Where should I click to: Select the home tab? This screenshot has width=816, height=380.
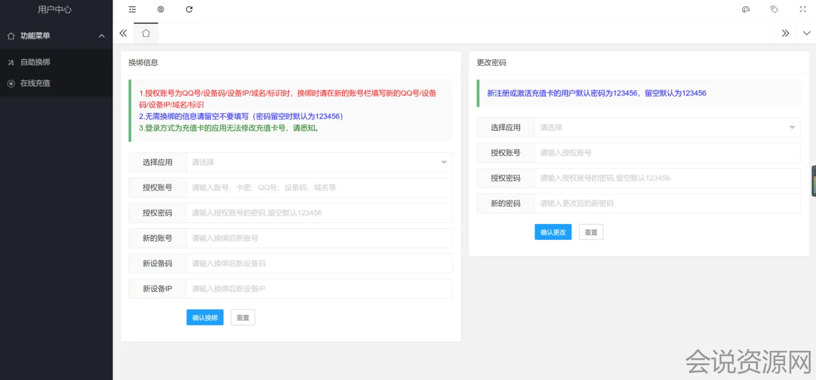(x=146, y=33)
